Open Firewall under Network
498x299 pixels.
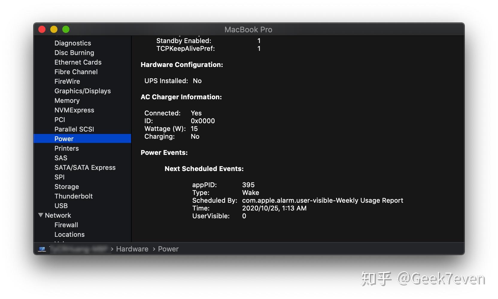coord(66,225)
